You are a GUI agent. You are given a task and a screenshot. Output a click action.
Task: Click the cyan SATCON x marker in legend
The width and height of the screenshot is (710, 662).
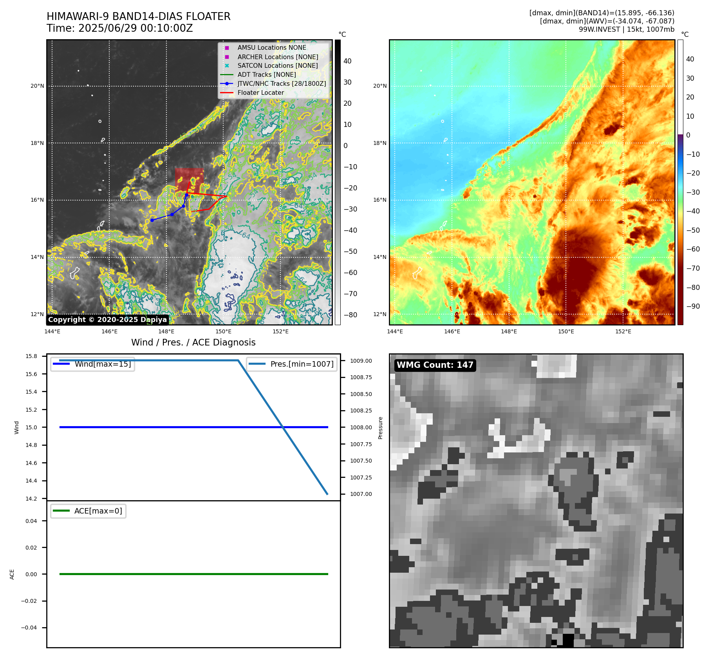click(x=227, y=66)
